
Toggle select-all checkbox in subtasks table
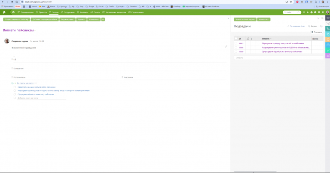tap(236, 39)
